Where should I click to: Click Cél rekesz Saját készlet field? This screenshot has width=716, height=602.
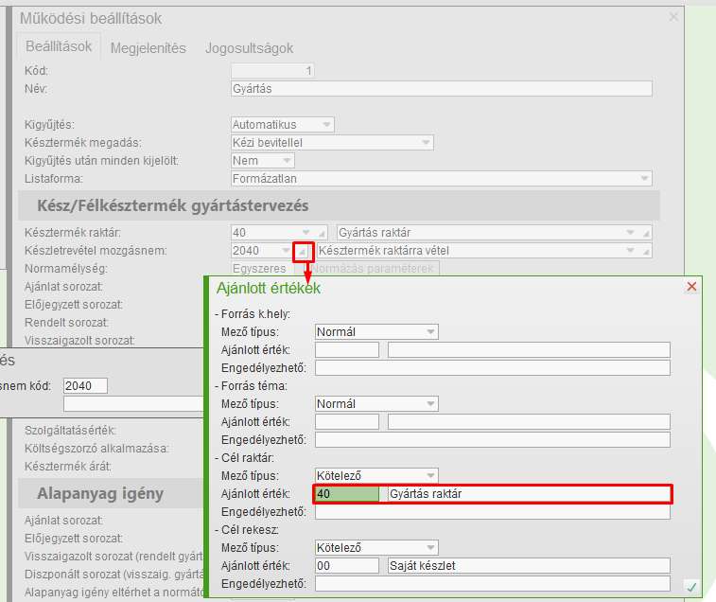point(529,565)
